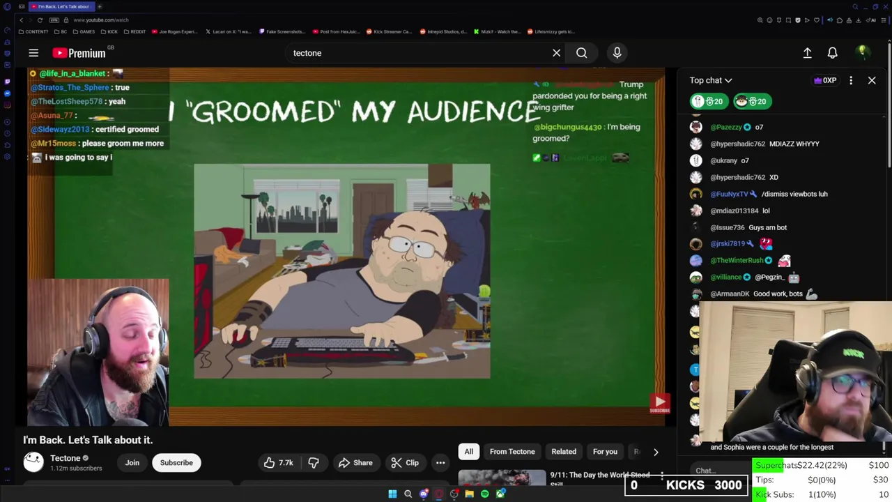Share the video

point(355,463)
